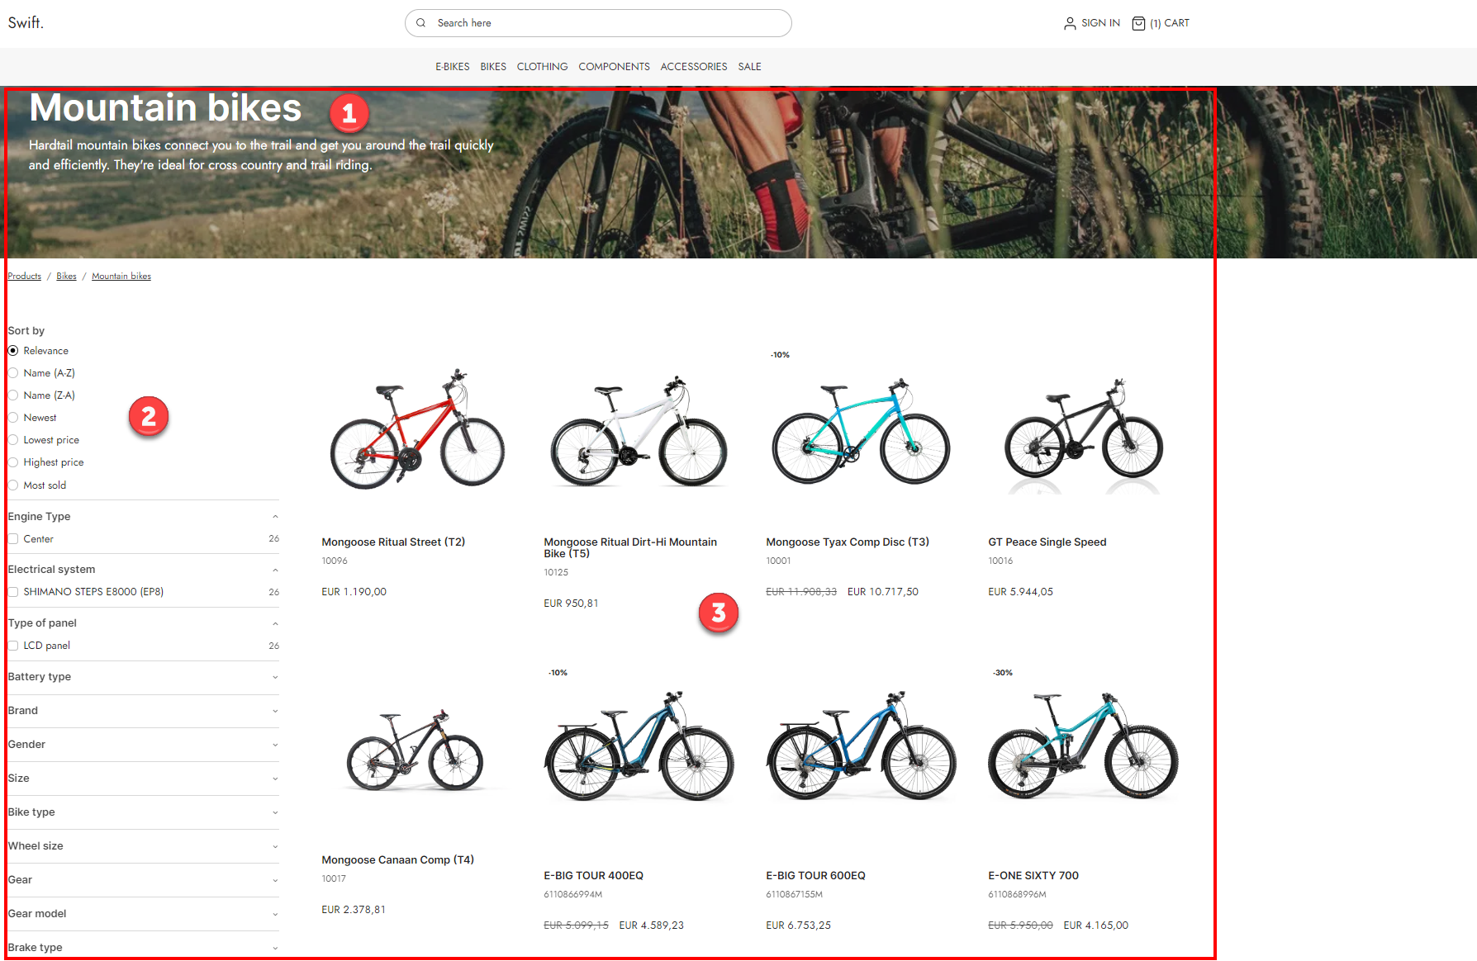Open the E-BIG TOUR 600EQ bike image
This screenshot has width=1477, height=961.
tap(862, 746)
